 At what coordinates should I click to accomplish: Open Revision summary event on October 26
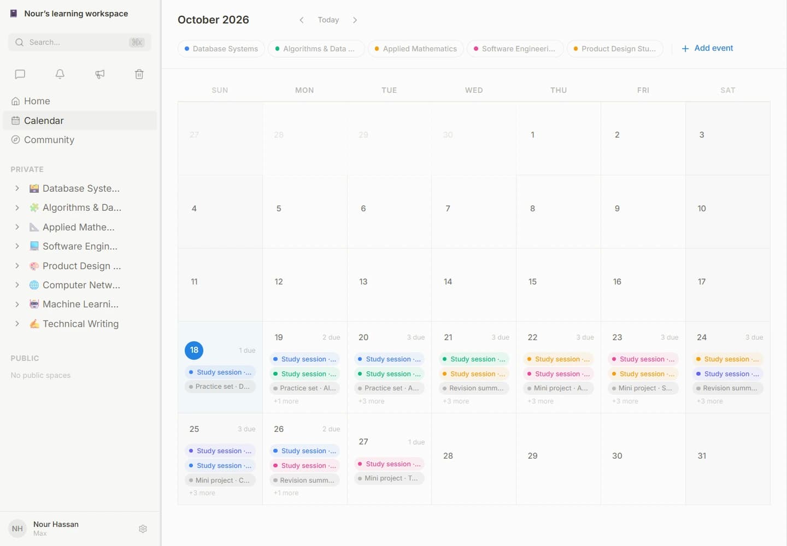coord(305,480)
